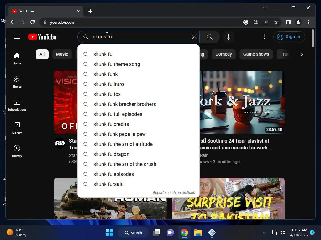Open Shorts from the sidebar
The width and height of the screenshot is (321, 240).
click(17, 82)
